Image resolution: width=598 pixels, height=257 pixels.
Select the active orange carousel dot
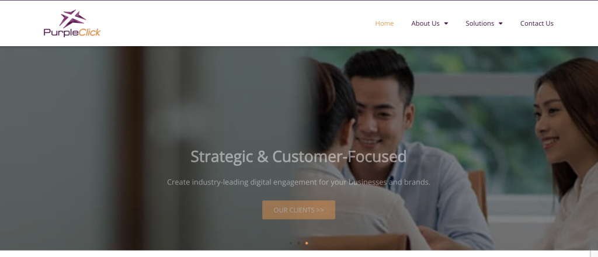tap(307, 243)
